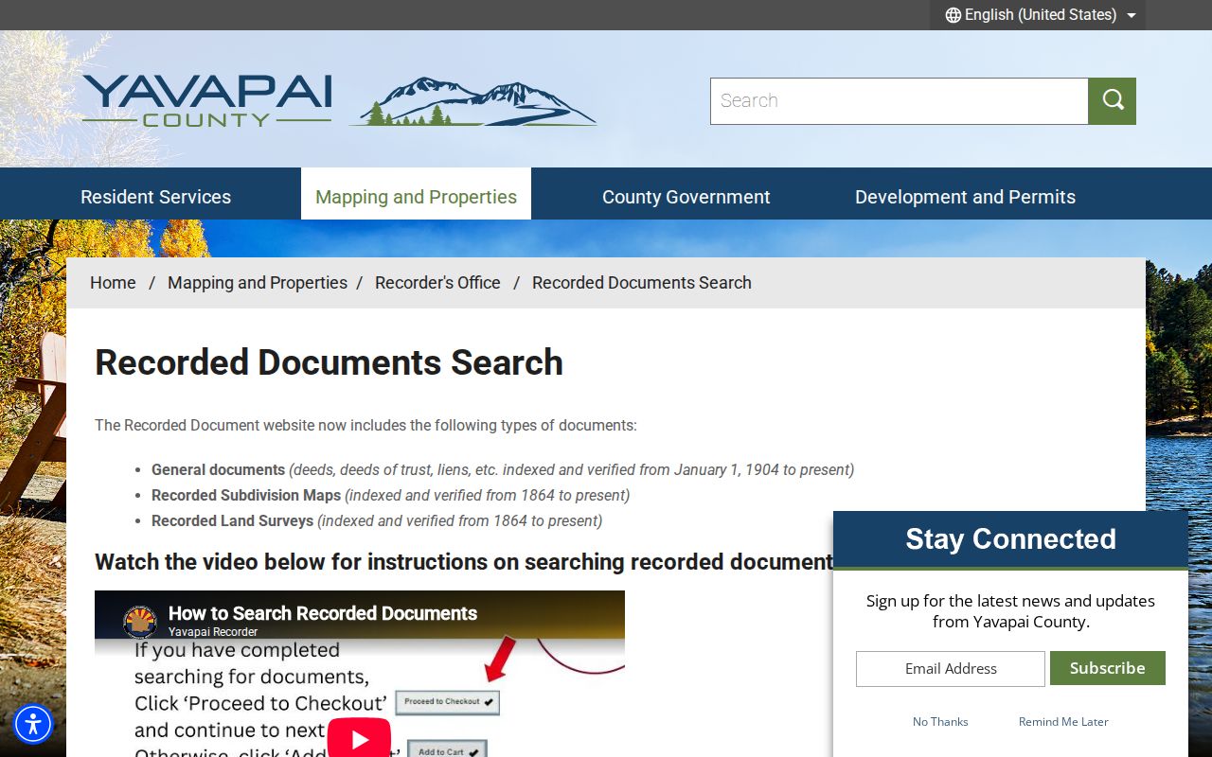Choose Remind Me Later

pos(1063,721)
